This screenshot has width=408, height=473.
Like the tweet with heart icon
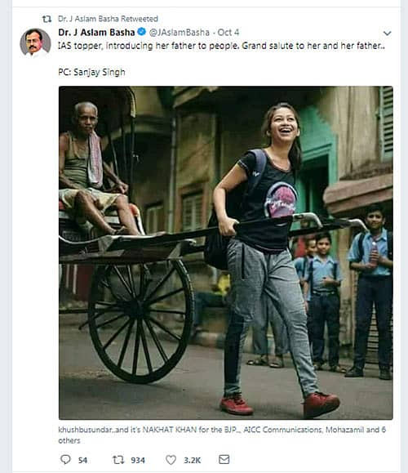point(171,460)
